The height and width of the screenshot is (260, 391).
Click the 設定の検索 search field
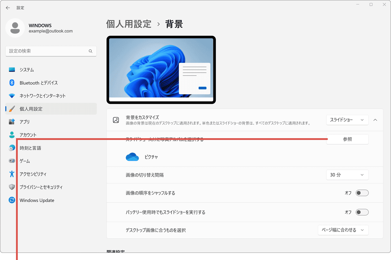51,51
